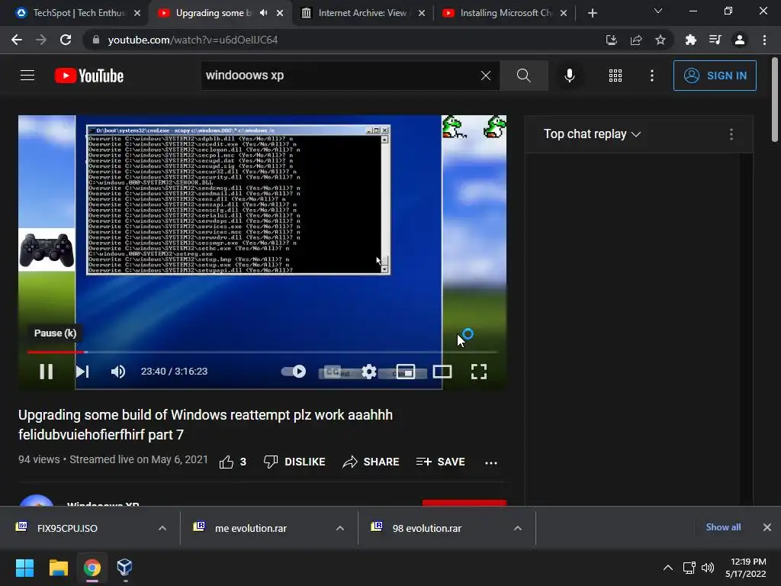This screenshot has width=781, height=586.
Task: Open Chrome media controls icon
Action: [715, 40]
